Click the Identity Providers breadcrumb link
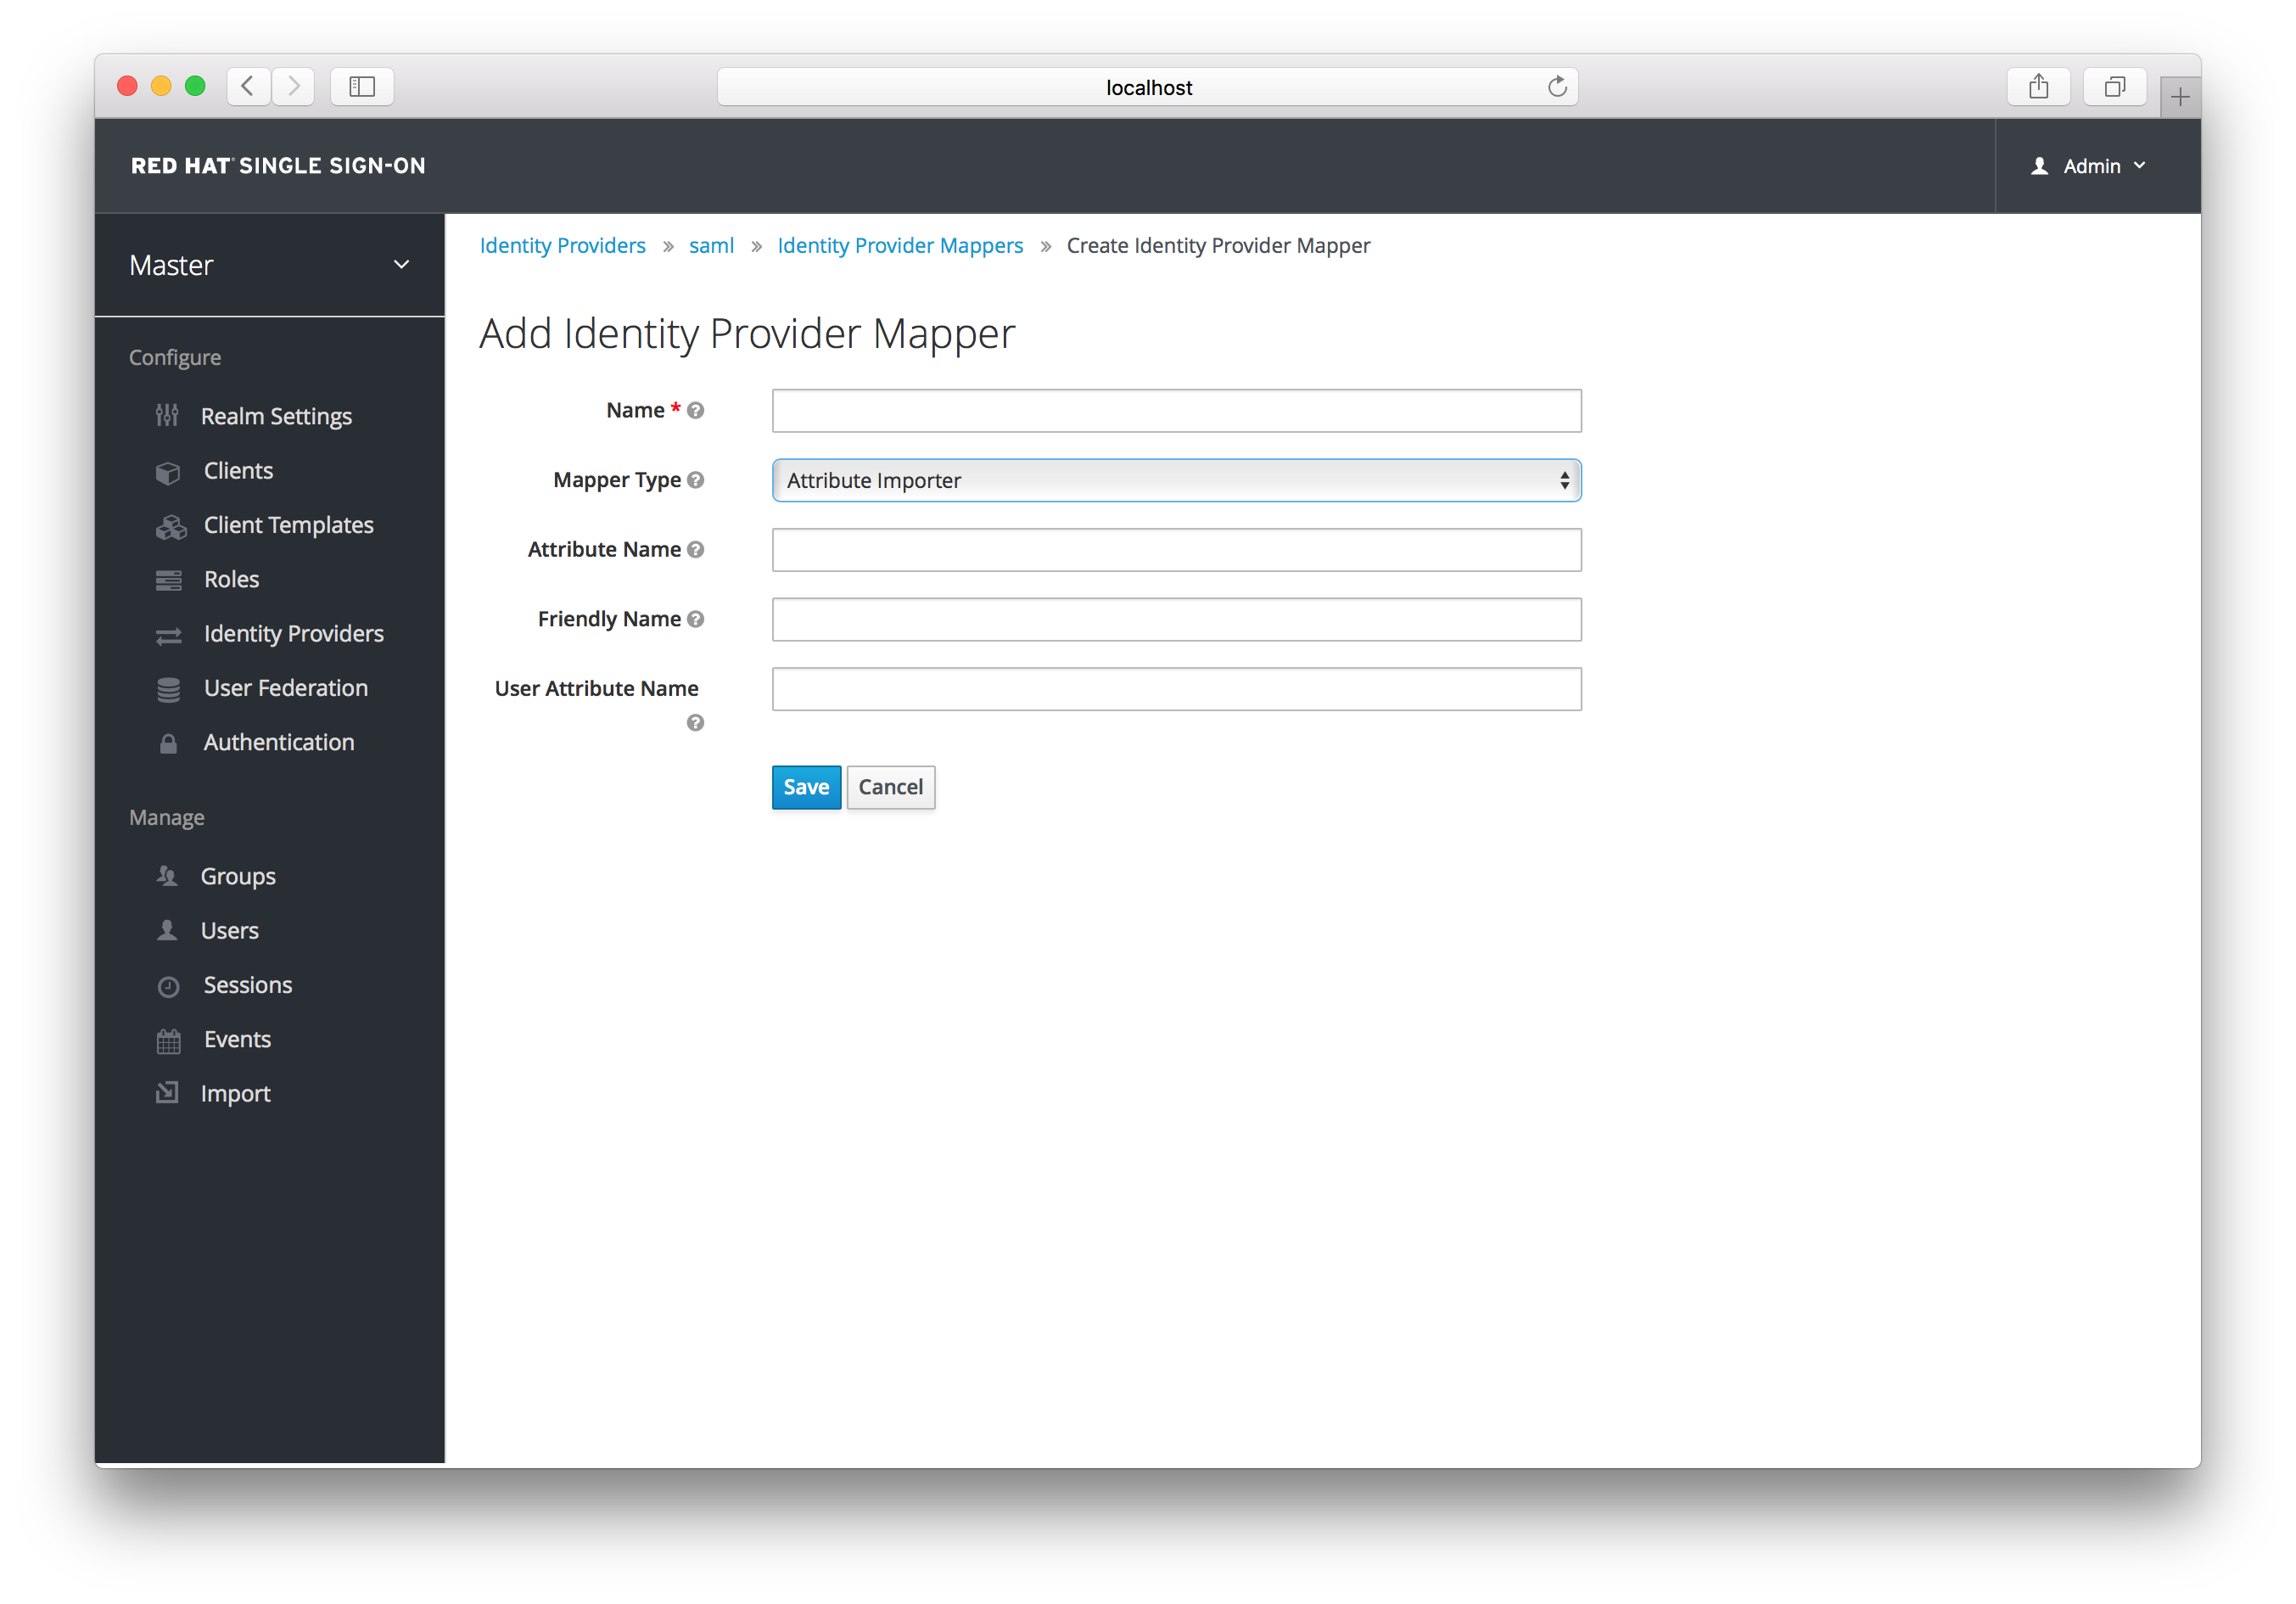This screenshot has width=2296, height=1604. [562, 244]
